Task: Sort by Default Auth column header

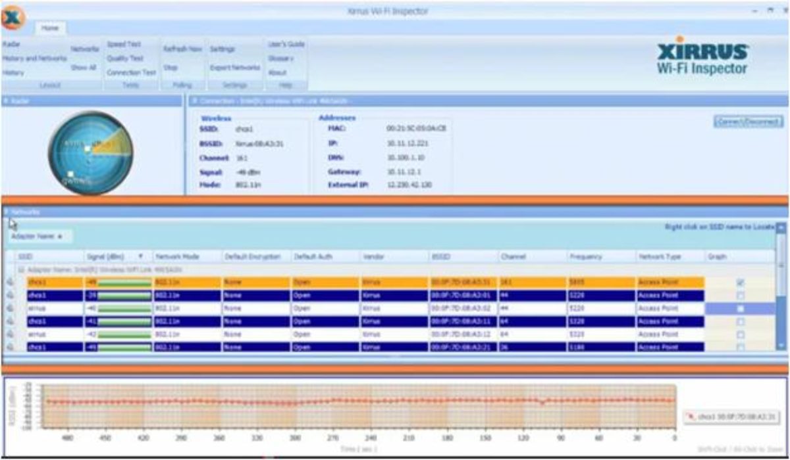Action: 325,257
